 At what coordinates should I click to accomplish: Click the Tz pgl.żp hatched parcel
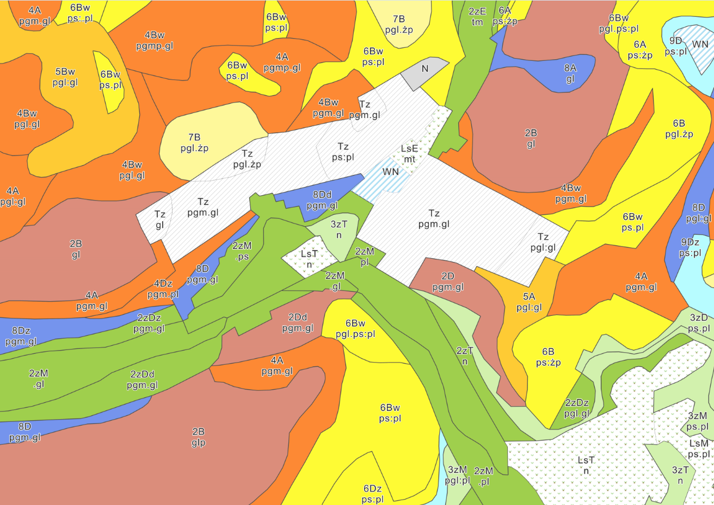pos(247,159)
